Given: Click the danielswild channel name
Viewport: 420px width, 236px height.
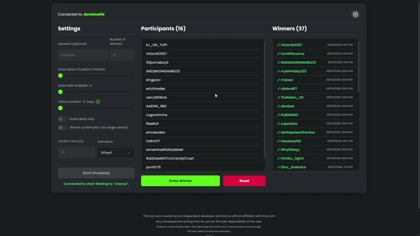Looking at the screenshot, I should pos(94,14).
